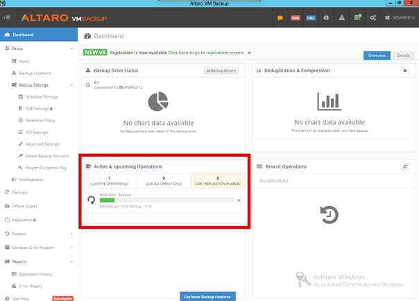Viewport: 419px width, 301px height.
Task: Select CDP / Replication Enabled counter tab
Action: (x=218, y=181)
